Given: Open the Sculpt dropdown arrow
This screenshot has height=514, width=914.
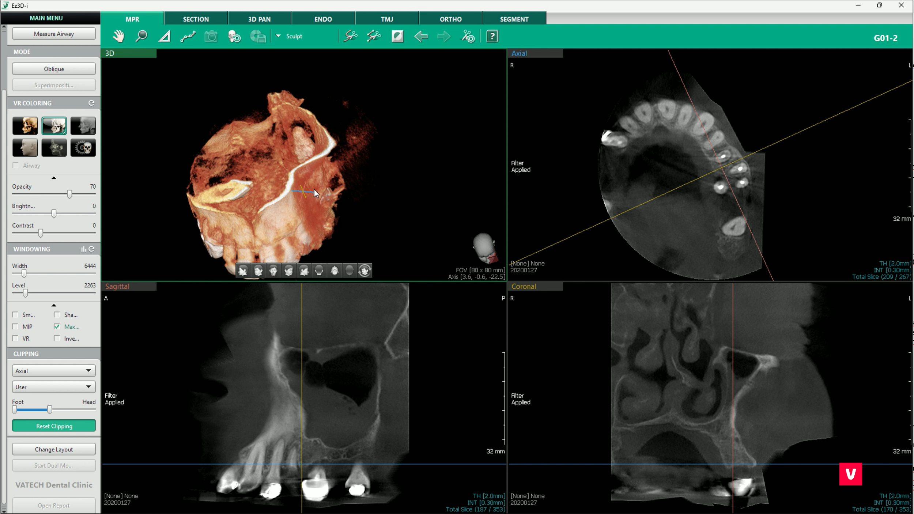Looking at the screenshot, I should 278,36.
